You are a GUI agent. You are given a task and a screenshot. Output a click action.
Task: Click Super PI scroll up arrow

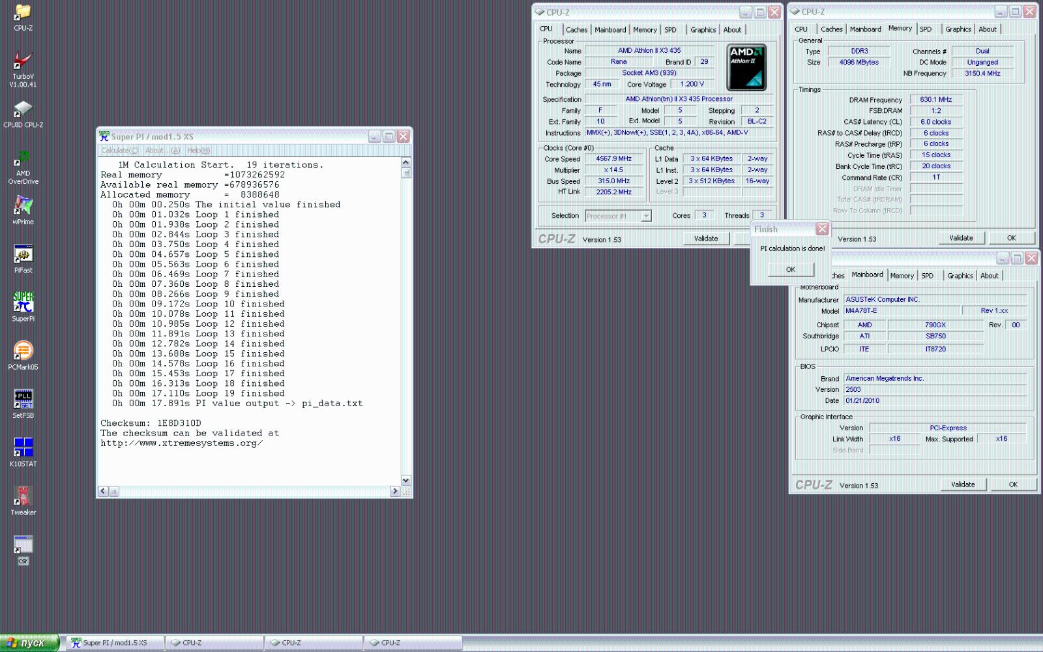click(x=405, y=162)
